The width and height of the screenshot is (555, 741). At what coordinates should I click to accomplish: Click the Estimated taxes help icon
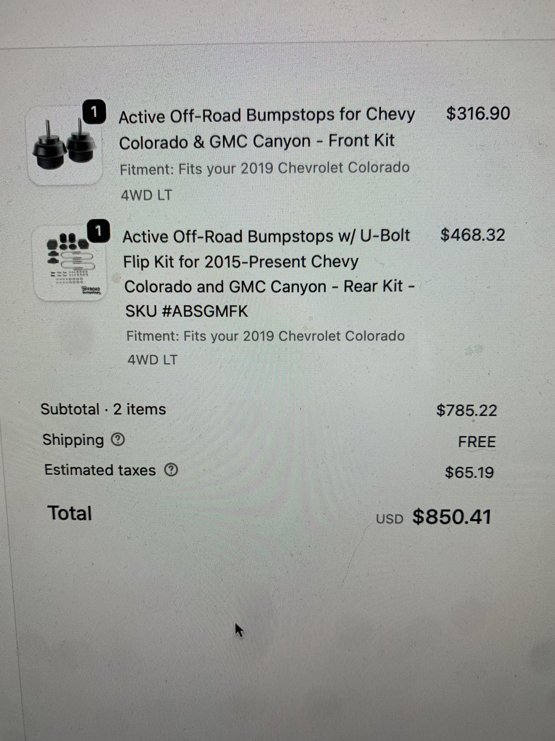(171, 470)
